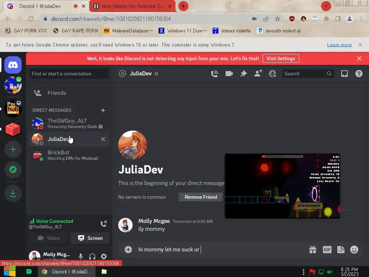This screenshot has width=369, height=277.
Task: Attach a file with plus button
Action: (128, 250)
